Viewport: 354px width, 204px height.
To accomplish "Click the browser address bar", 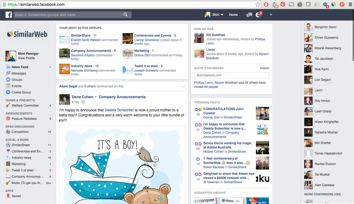I will point(130,4).
